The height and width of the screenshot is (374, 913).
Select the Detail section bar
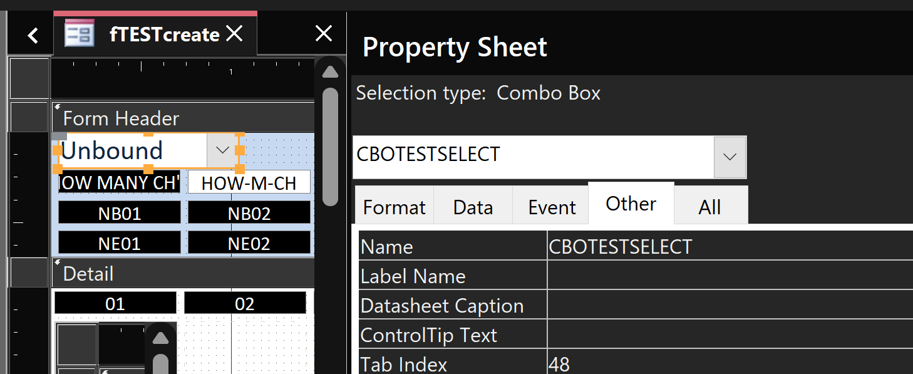[183, 274]
